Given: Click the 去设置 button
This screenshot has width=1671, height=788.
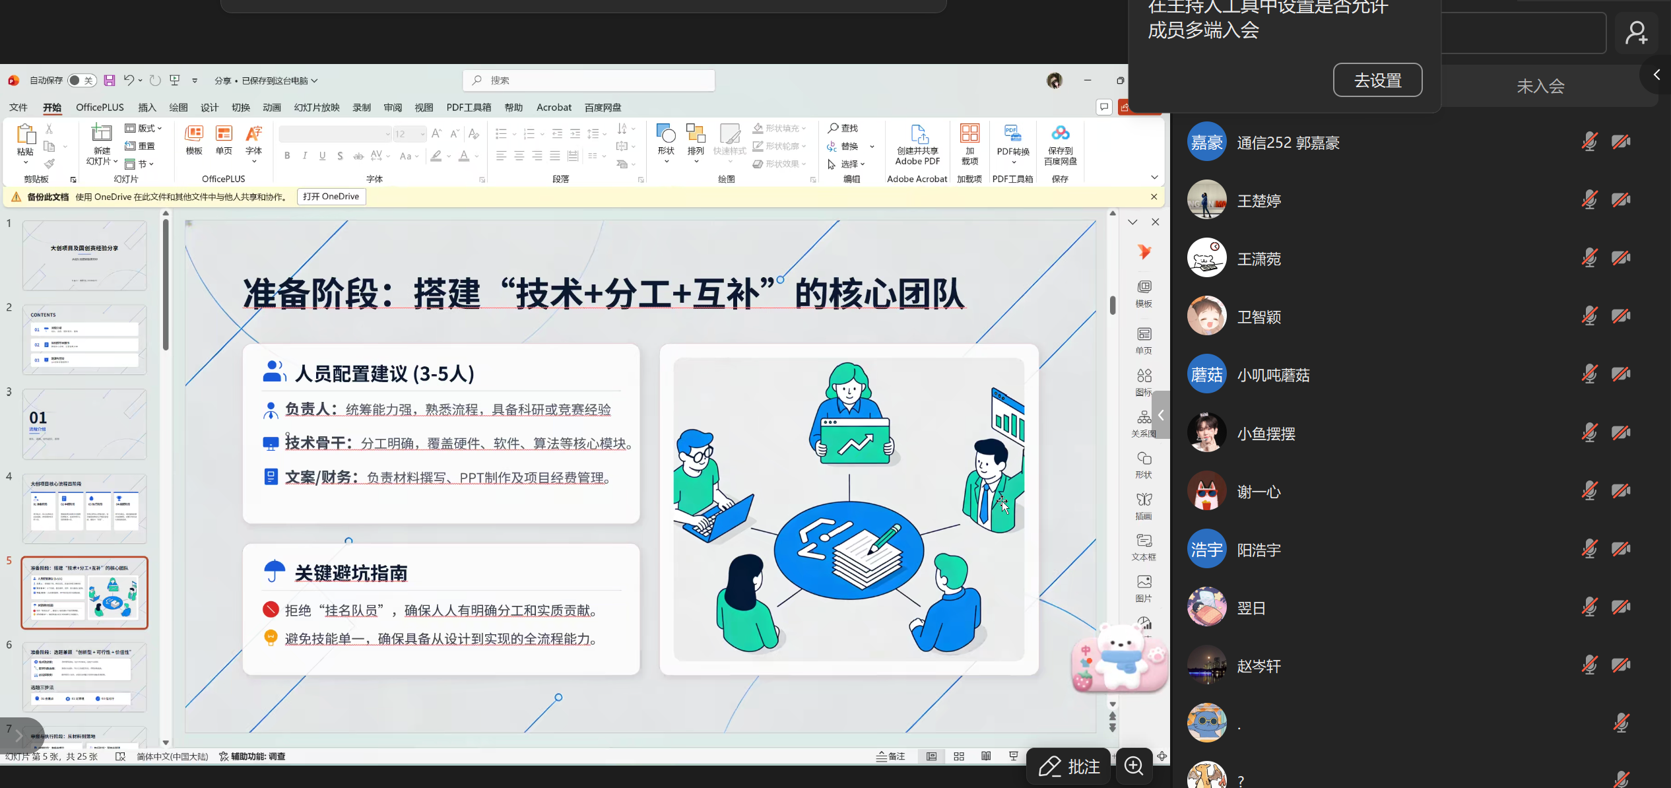Looking at the screenshot, I should point(1377,81).
